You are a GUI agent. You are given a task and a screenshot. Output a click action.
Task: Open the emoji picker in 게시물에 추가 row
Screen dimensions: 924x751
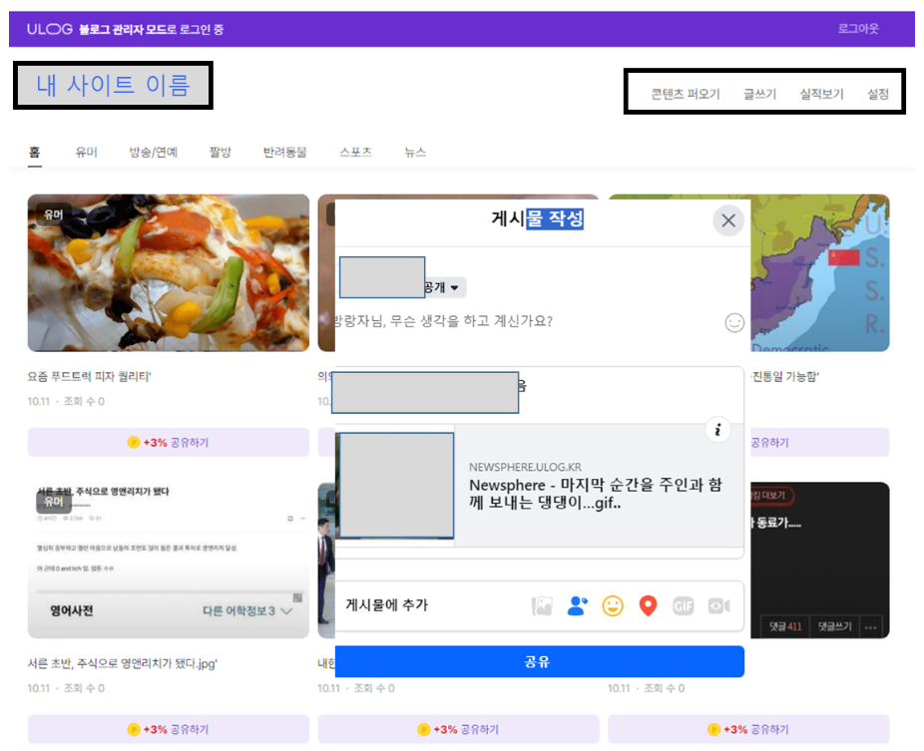tap(613, 605)
